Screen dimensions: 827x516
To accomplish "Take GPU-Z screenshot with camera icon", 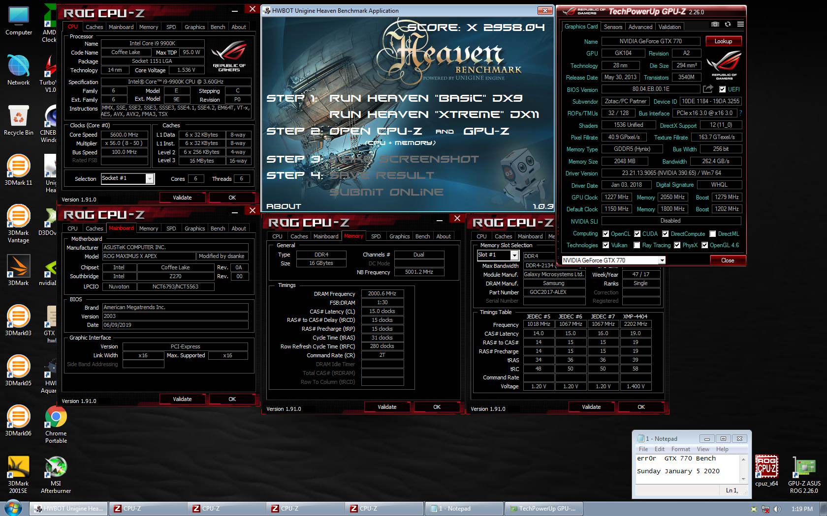I will click(715, 24).
